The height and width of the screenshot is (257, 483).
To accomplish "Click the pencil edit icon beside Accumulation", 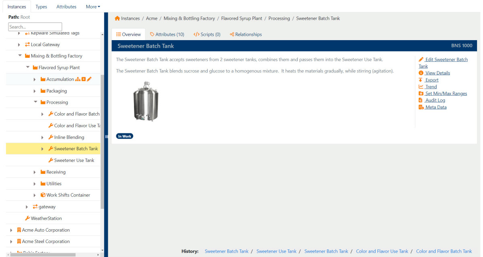I will click(x=89, y=80).
